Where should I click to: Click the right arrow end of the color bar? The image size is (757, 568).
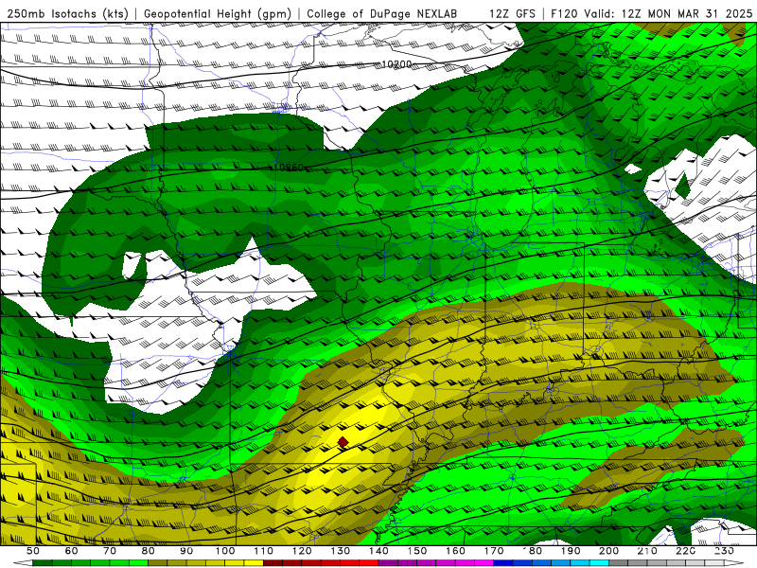734,562
